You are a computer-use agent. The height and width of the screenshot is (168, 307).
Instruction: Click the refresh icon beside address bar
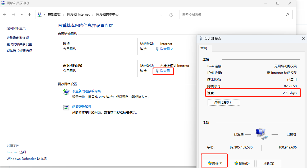(x=171, y=15)
